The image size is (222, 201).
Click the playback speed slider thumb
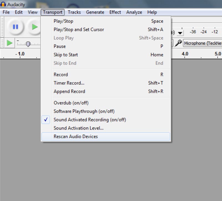(28, 44)
